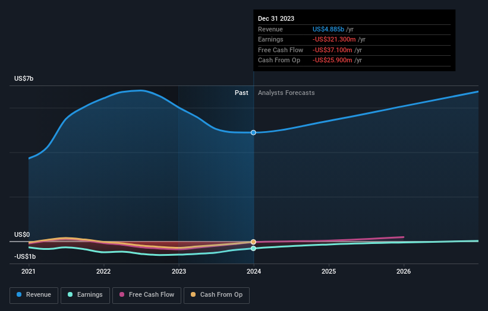This screenshot has height=311, width=488.
Task: Click the -US$1b y-axis label
Action: pyautogui.click(x=25, y=256)
